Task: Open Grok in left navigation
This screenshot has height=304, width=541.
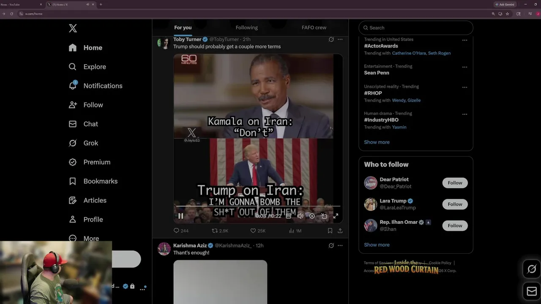Action: (x=83, y=143)
